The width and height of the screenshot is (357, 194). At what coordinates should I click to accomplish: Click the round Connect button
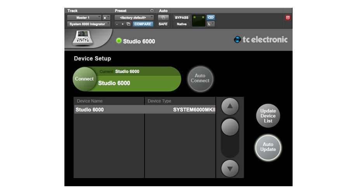(85, 79)
